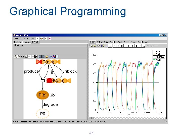Viewport: 181px width, 136px height.
Task: Click the redo icon in graph toolbar
Action: click(43, 56)
